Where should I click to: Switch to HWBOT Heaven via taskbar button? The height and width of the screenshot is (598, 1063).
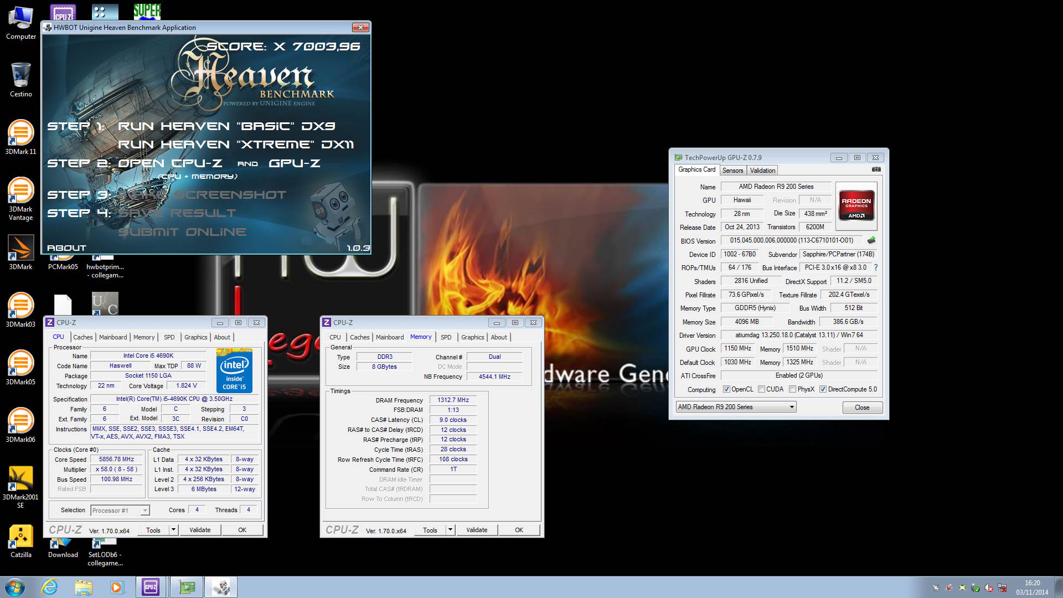click(221, 587)
